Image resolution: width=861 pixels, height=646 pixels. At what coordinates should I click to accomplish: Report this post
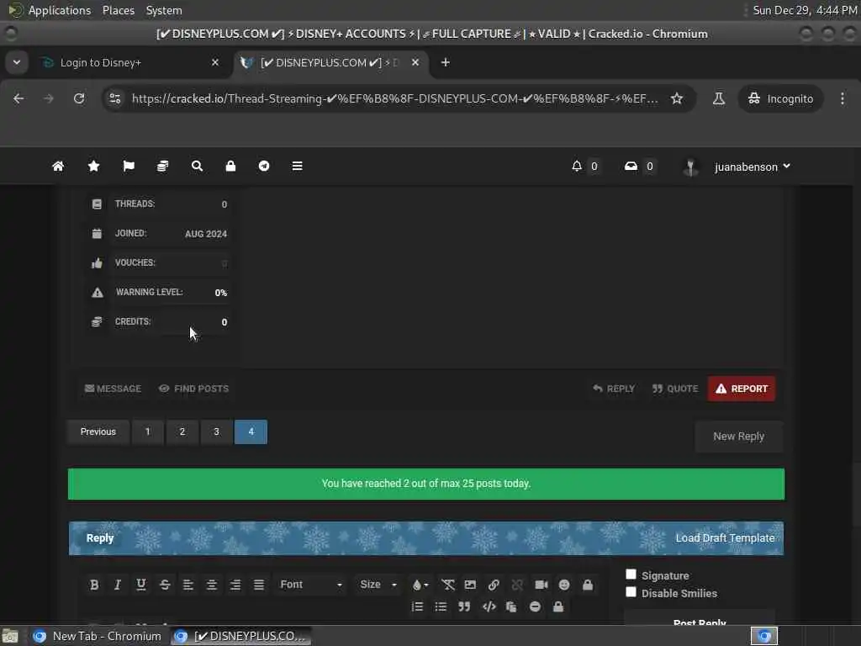(x=742, y=389)
